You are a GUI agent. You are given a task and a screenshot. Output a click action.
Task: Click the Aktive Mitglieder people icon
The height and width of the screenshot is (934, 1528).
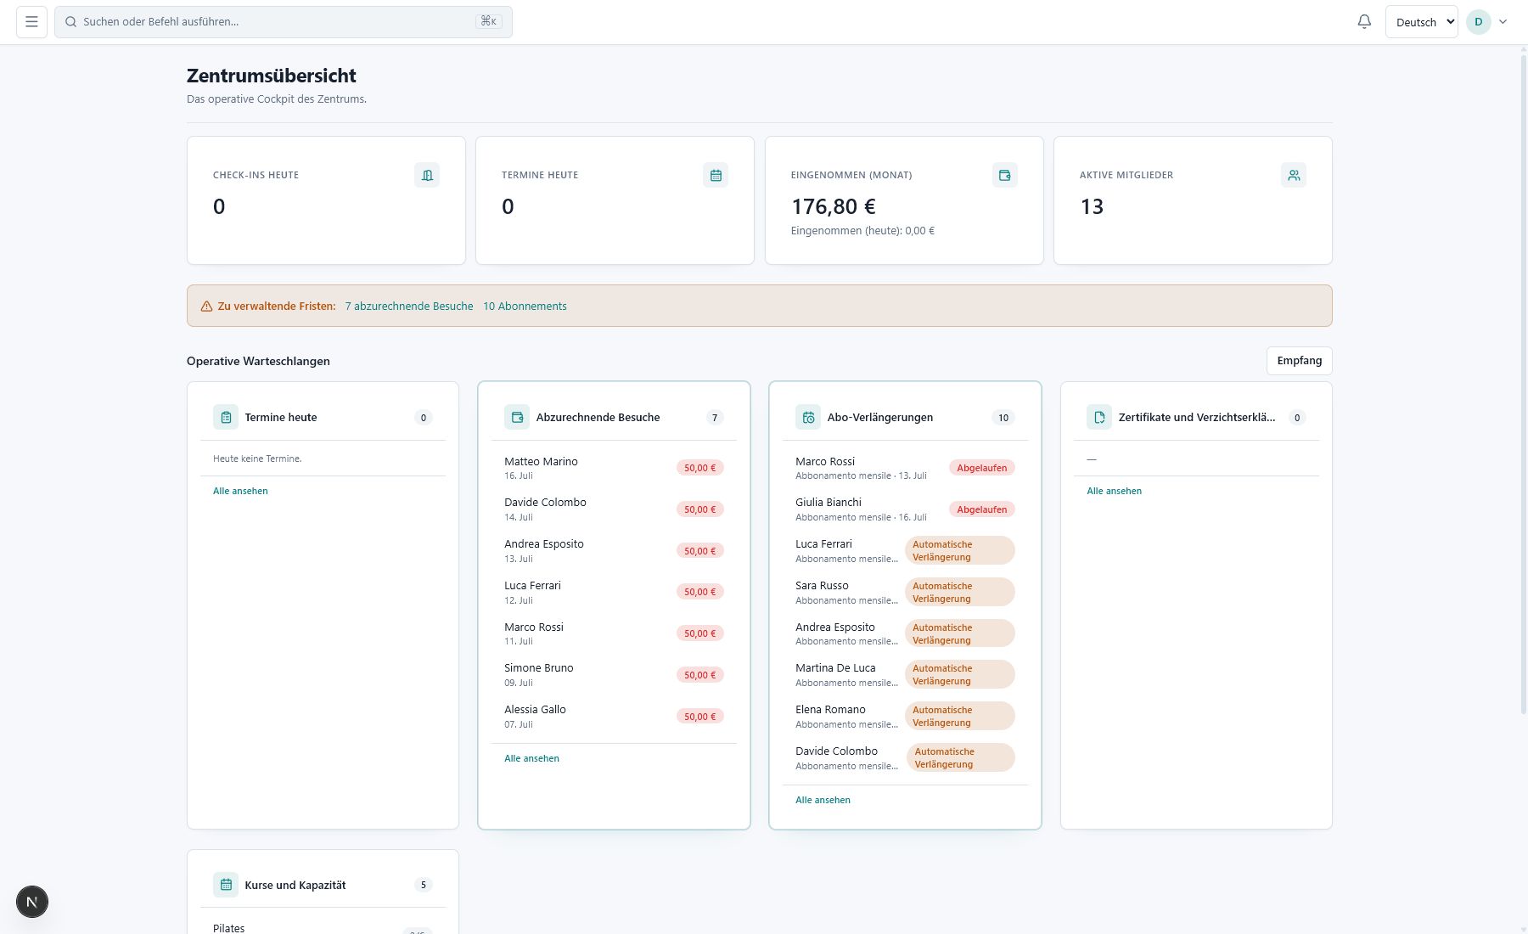point(1294,175)
